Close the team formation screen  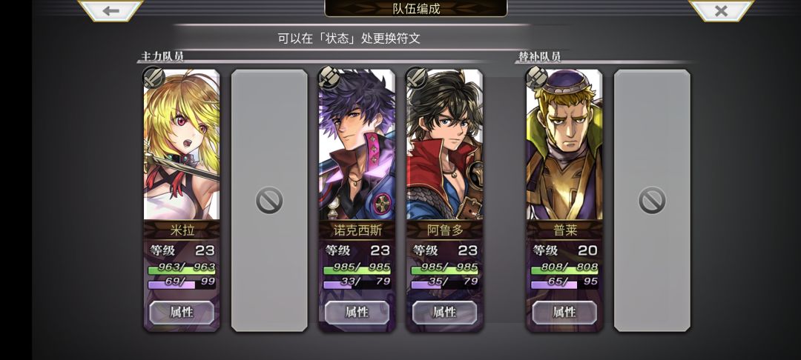tap(721, 10)
